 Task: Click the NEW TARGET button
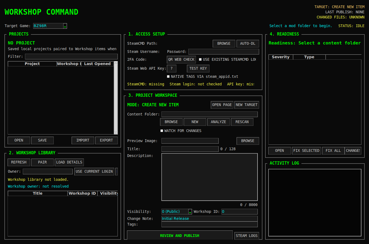click(x=247, y=105)
